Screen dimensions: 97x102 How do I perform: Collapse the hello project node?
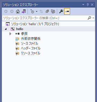coord(6,29)
